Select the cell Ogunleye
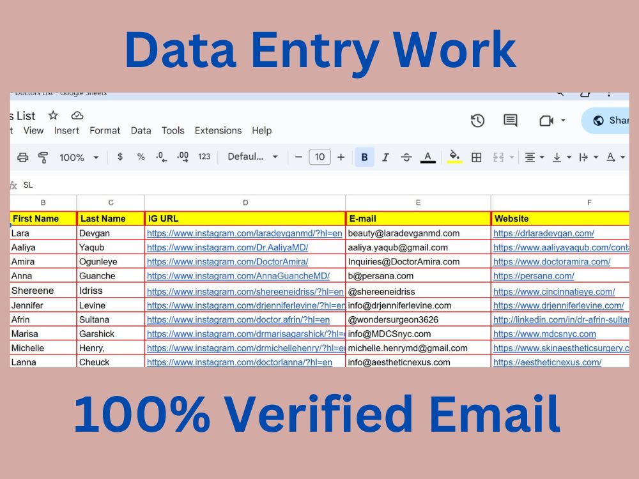 pos(111,262)
